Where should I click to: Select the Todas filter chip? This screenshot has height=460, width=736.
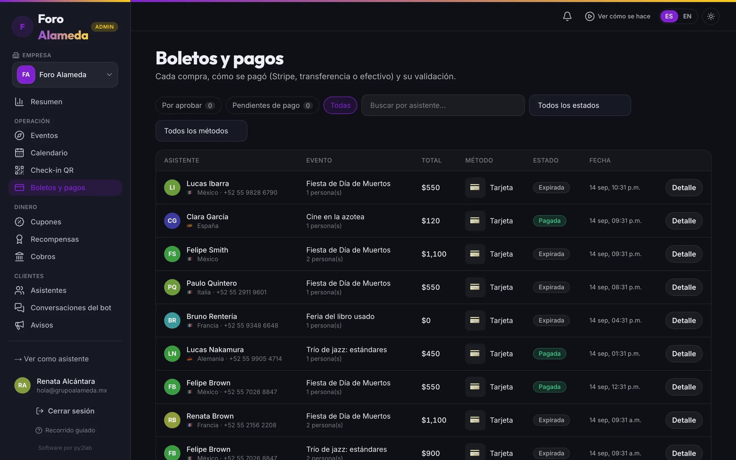pyautogui.click(x=340, y=105)
